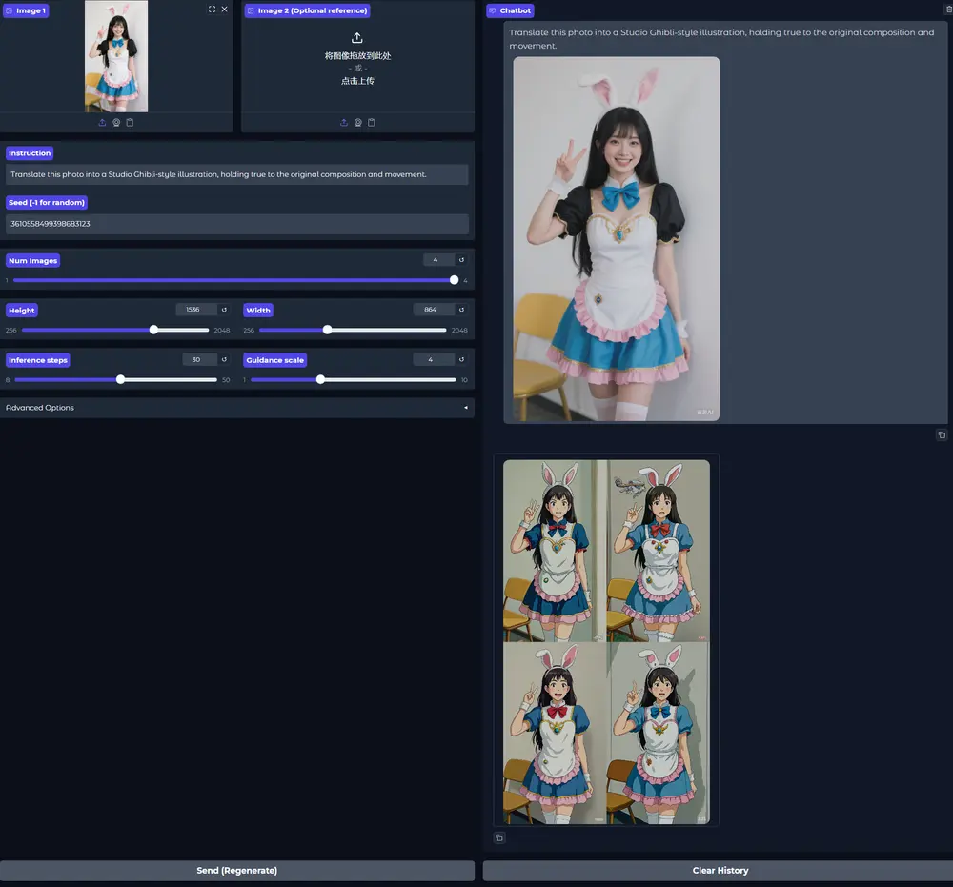Click the Inference steps slider handle

click(x=120, y=379)
